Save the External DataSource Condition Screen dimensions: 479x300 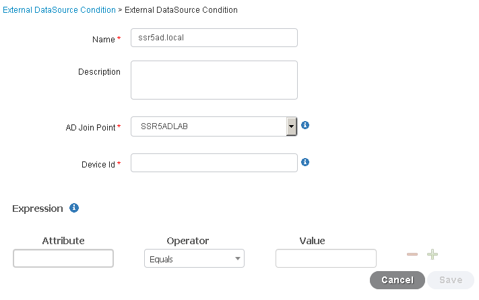click(451, 280)
